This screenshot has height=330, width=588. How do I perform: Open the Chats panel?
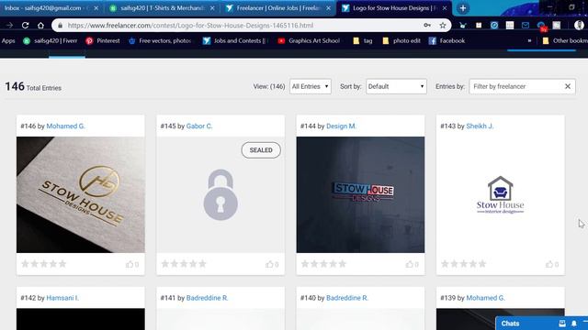point(511,324)
